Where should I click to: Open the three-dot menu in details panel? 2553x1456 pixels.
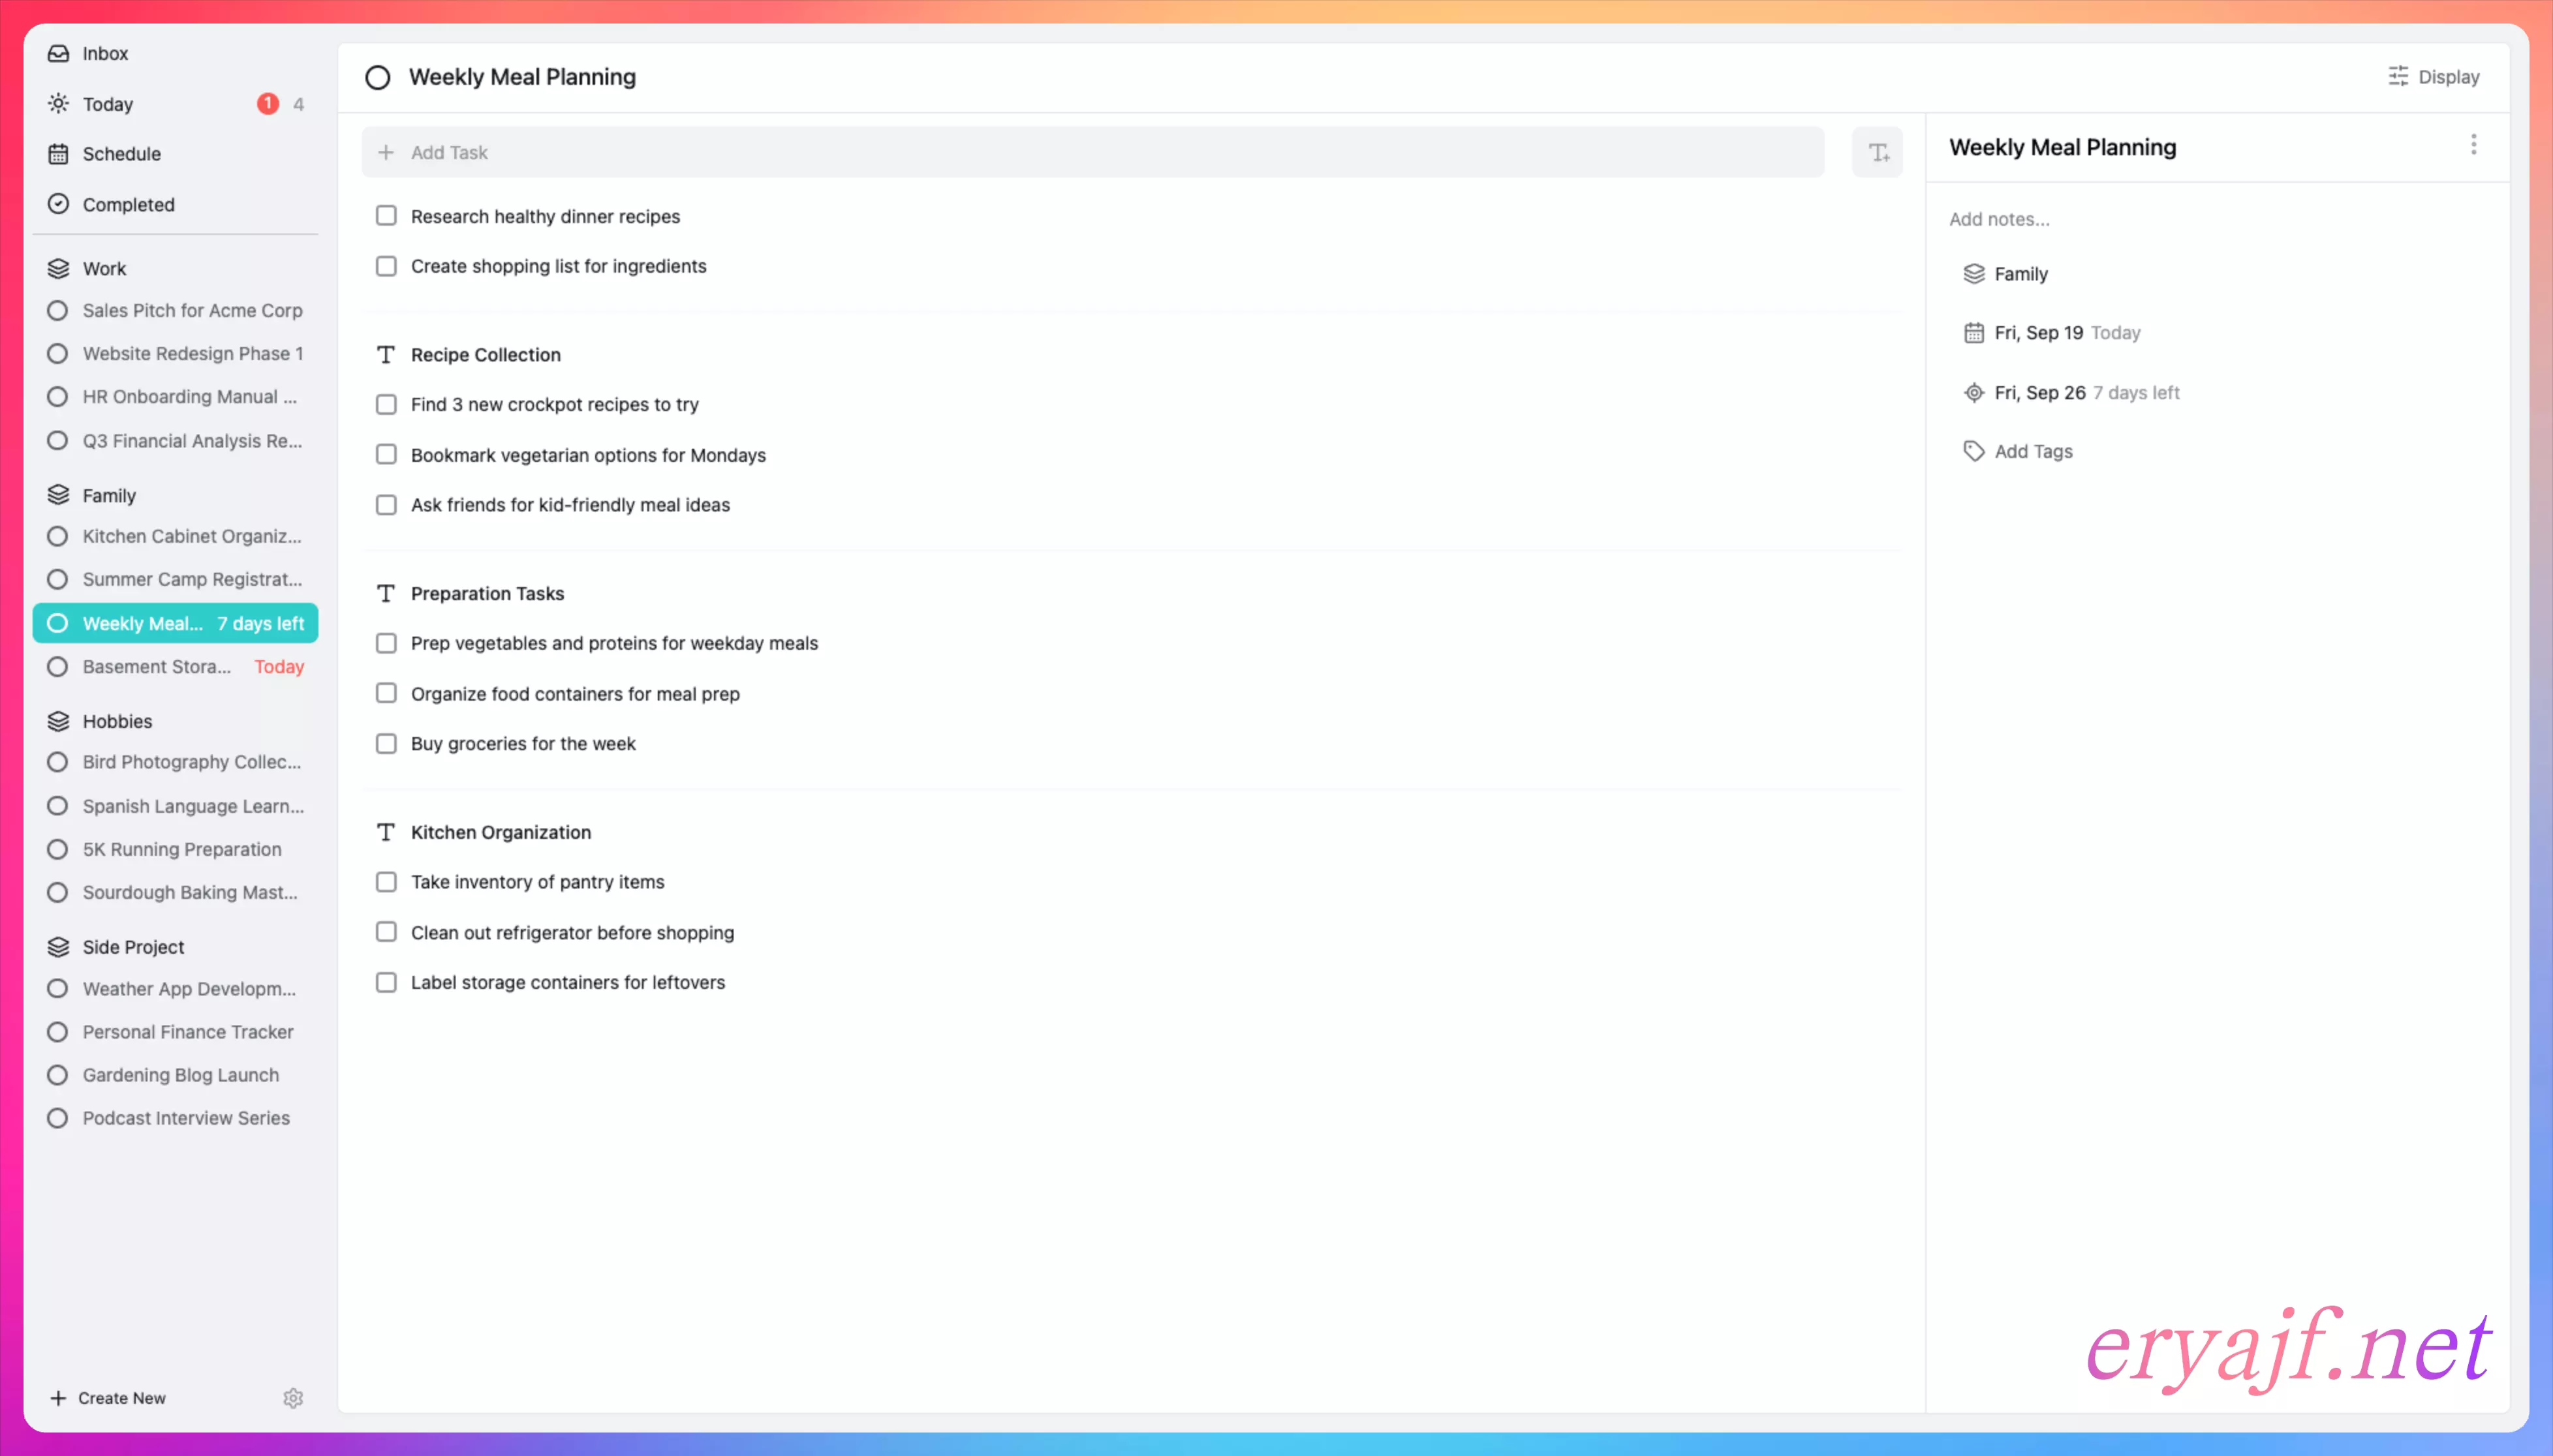(x=2473, y=146)
